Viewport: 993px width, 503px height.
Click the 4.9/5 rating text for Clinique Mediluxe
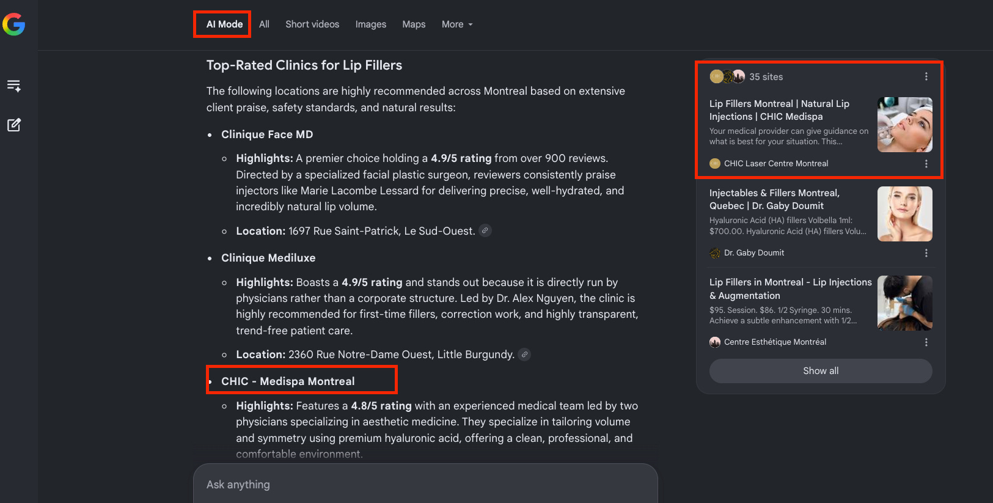(372, 282)
